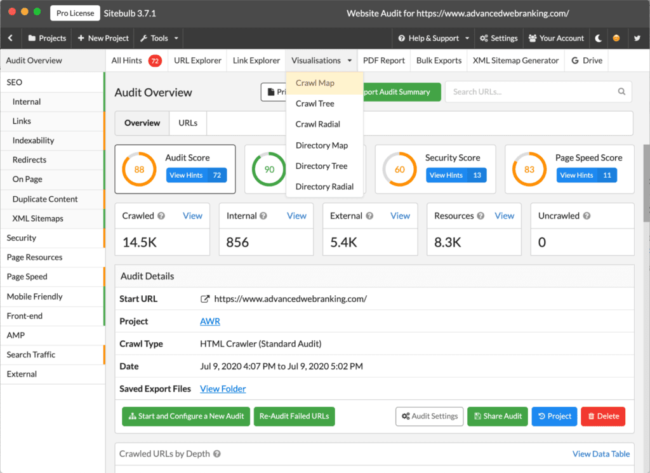The width and height of the screenshot is (650, 473).
Task: Click the Audit Score 88 gauge
Action: click(x=139, y=169)
